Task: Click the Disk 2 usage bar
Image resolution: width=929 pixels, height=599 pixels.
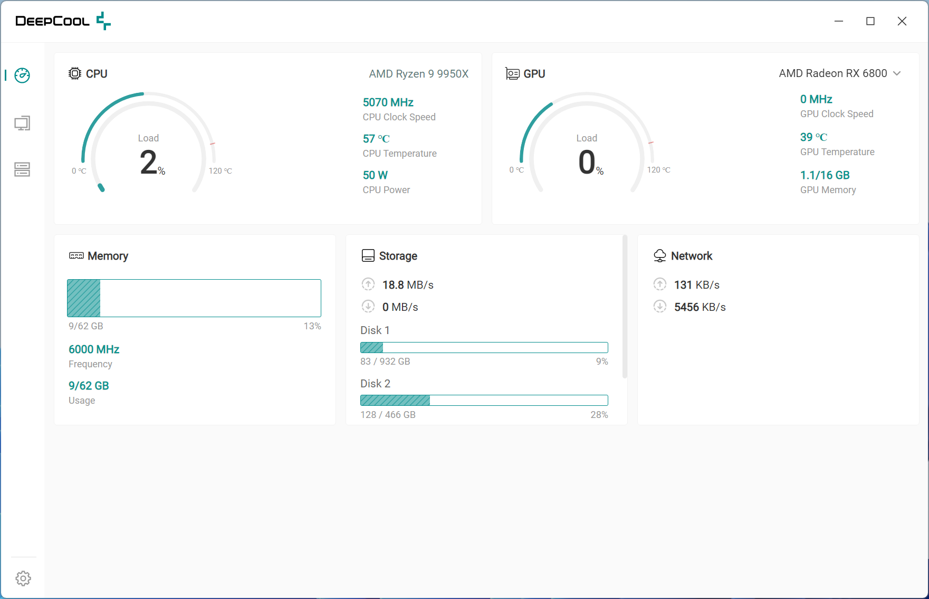Action: [x=484, y=401]
